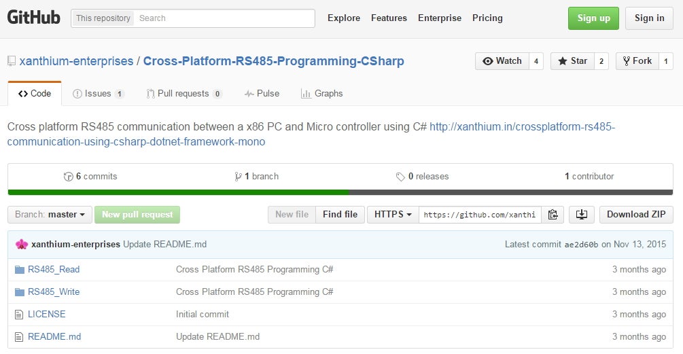Screen dimensions: 683x354
Task: Click the releases tag icon
Action: (x=400, y=177)
